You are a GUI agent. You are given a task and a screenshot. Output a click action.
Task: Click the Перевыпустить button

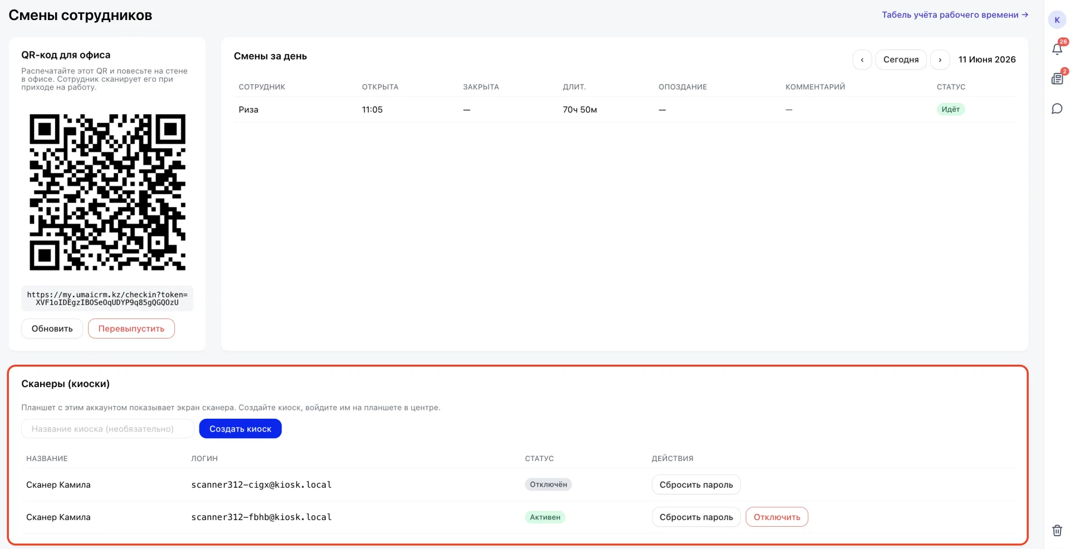pyautogui.click(x=131, y=329)
